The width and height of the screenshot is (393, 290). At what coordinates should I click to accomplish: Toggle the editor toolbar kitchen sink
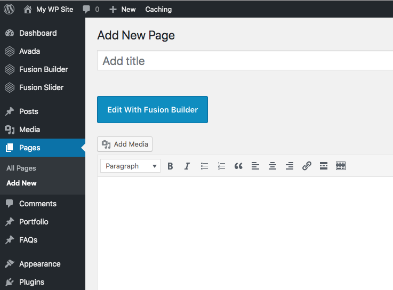(341, 166)
